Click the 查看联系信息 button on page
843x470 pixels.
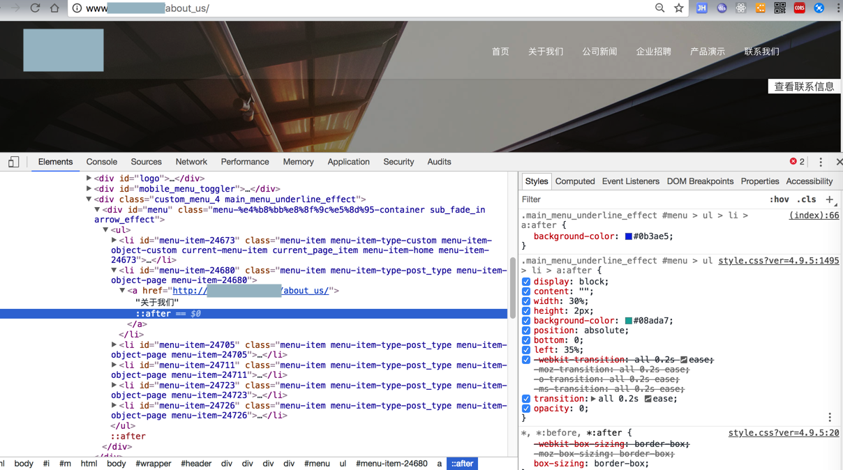tap(804, 86)
